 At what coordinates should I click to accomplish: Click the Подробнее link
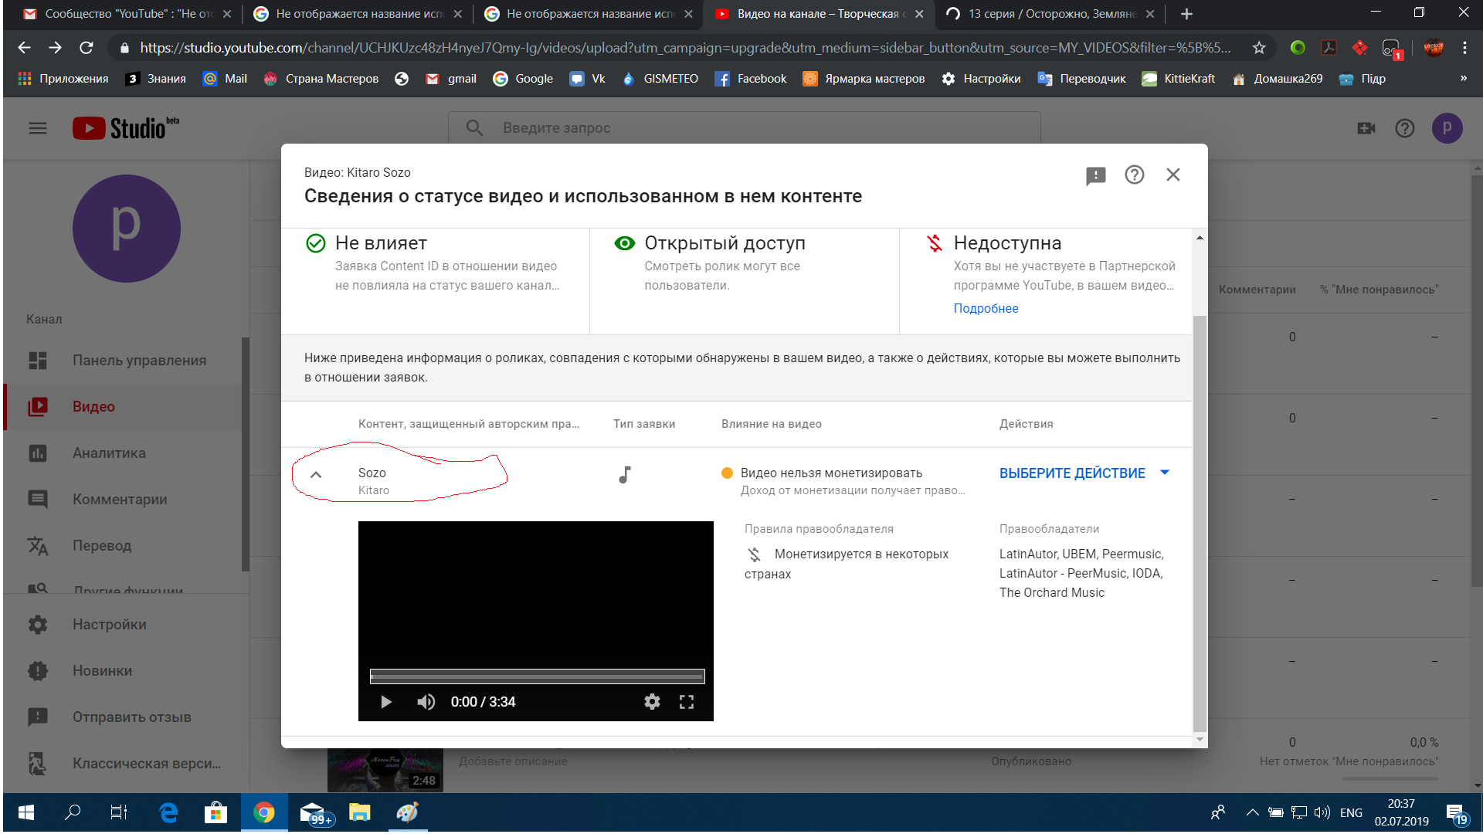[x=986, y=308]
